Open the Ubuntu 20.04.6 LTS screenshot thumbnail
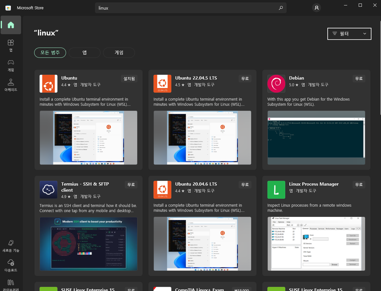The image size is (381, 291). (202, 244)
